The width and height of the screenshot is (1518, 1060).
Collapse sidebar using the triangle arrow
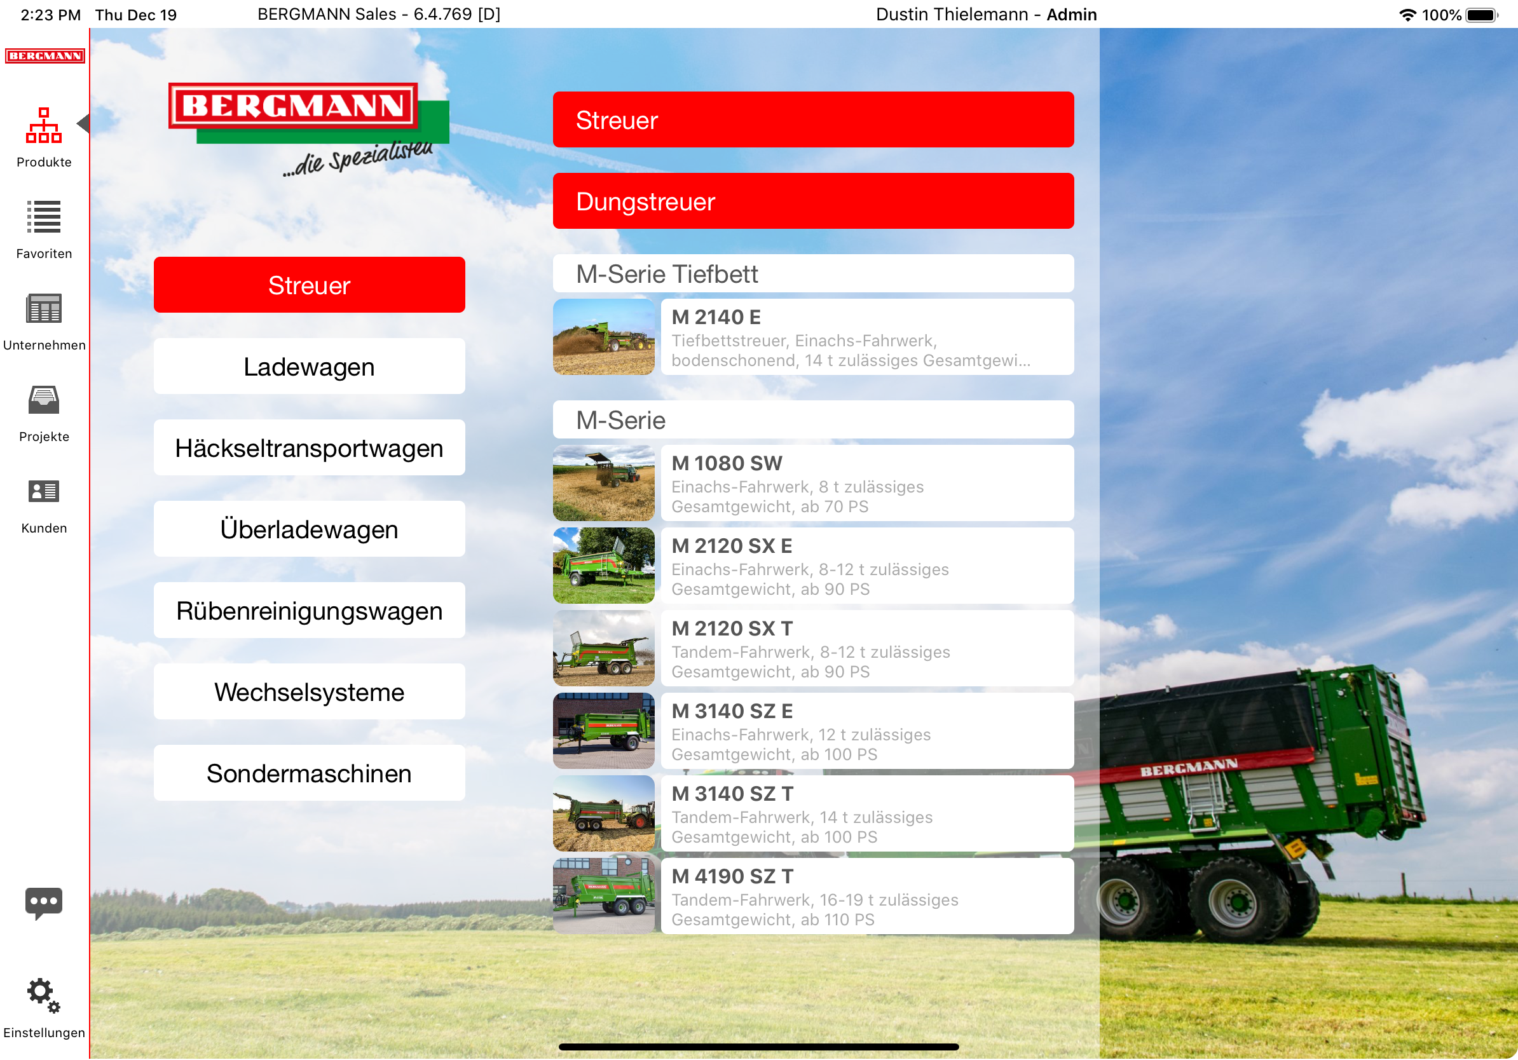83,123
